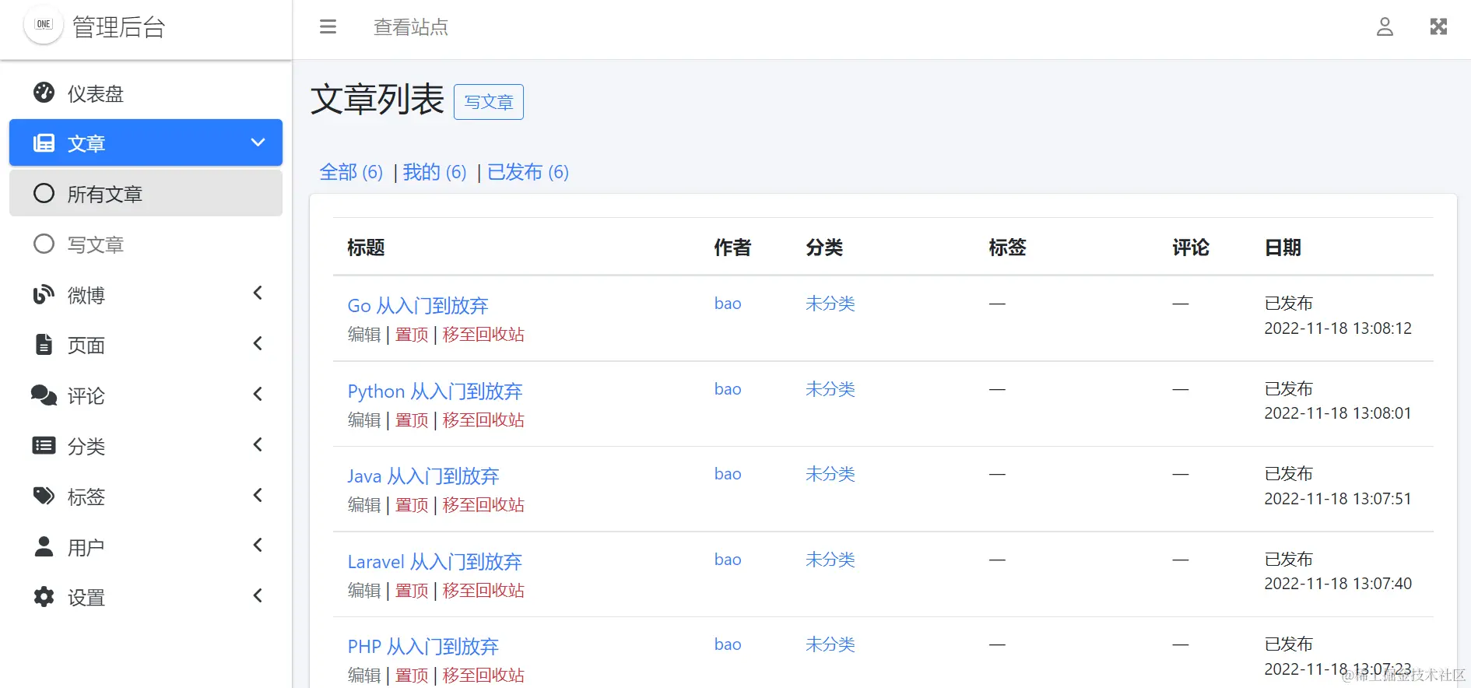
Task: Open the 用户 menu item
Action: click(x=146, y=547)
